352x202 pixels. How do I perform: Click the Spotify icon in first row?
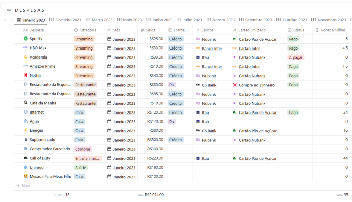[25, 39]
